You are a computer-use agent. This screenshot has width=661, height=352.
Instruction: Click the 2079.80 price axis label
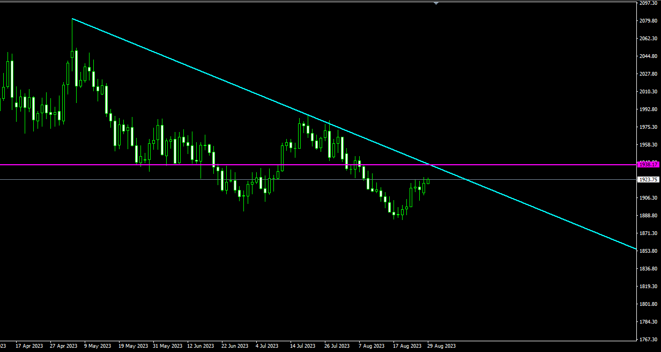click(x=649, y=20)
